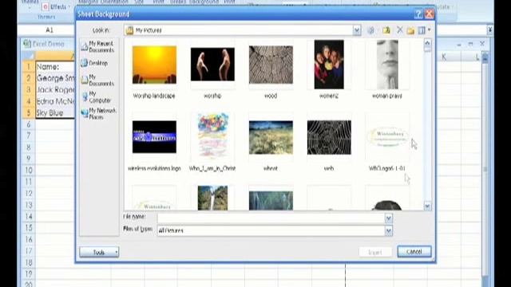
Task: Go up one folder level icon
Action: click(386, 30)
